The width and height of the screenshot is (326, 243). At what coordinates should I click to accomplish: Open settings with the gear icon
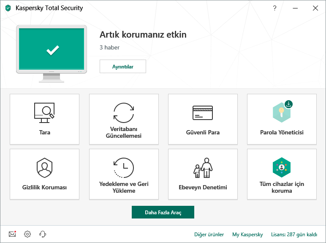[x=27, y=234]
